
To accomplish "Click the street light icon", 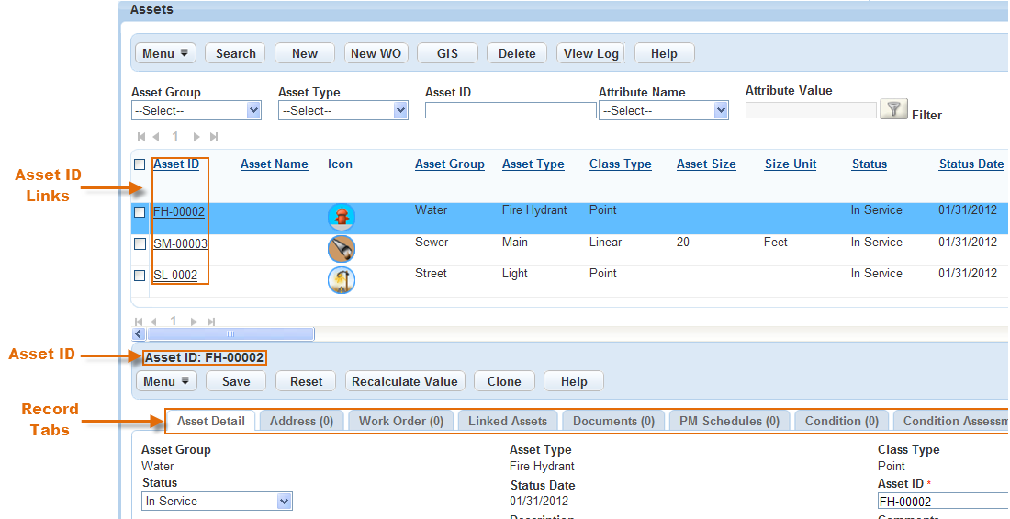I will point(341,280).
